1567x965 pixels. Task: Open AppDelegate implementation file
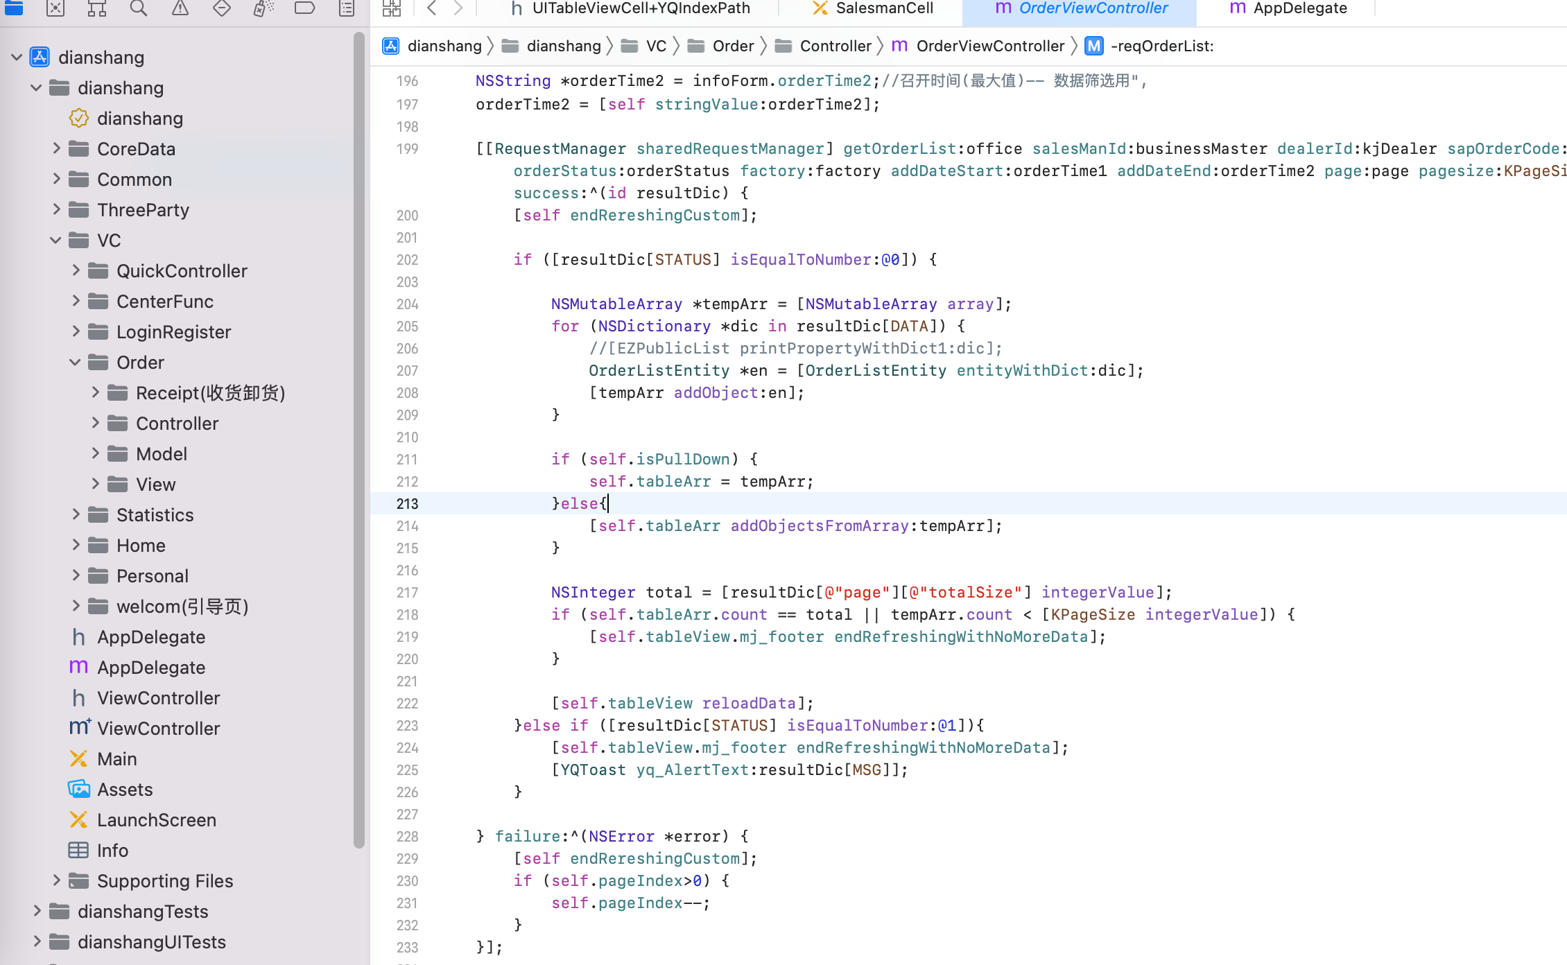tap(137, 668)
